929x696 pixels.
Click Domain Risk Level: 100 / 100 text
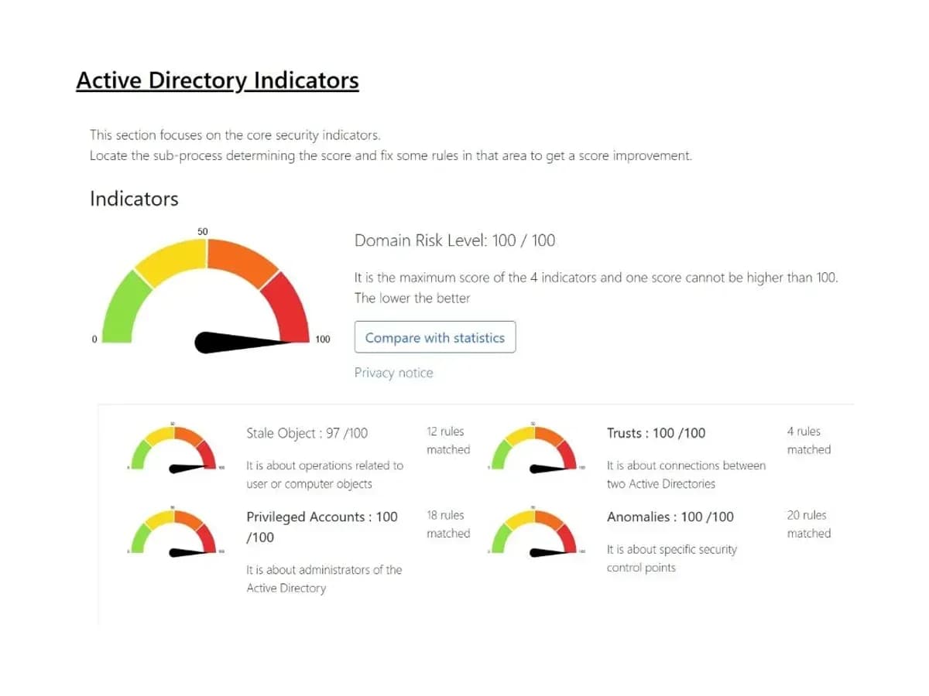454,241
